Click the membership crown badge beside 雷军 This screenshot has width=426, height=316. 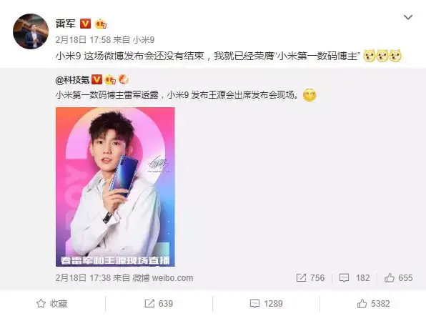point(101,24)
